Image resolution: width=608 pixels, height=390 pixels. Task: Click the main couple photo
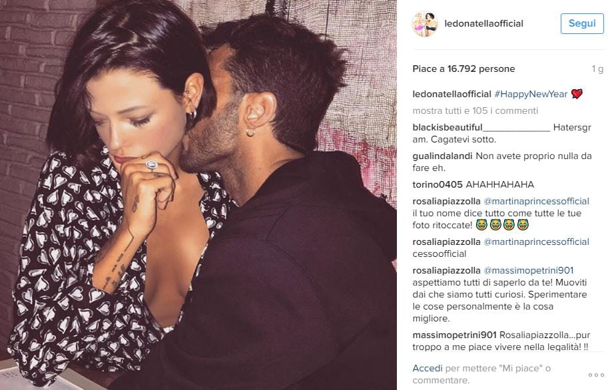click(x=198, y=195)
